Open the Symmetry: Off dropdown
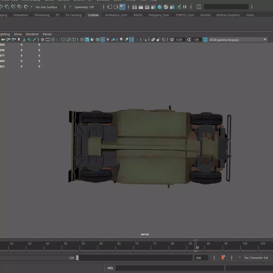This screenshot has height=273, width=273. (x=87, y=7)
